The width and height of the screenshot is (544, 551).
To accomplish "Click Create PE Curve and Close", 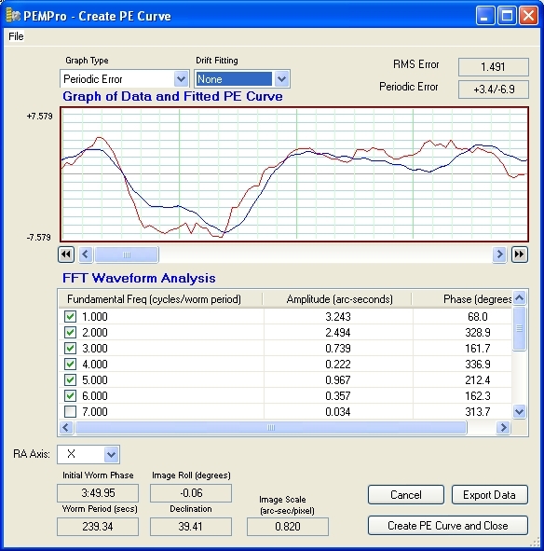I will tap(448, 525).
